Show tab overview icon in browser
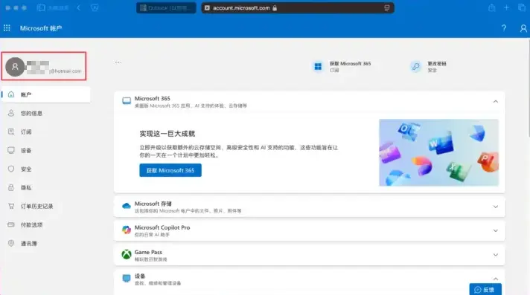The width and height of the screenshot is (530, 295). 522,7
